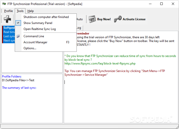This screenshot has height=129, width=179.
Task: Click the Buy Now! button label
Action: tap(104, 19)
